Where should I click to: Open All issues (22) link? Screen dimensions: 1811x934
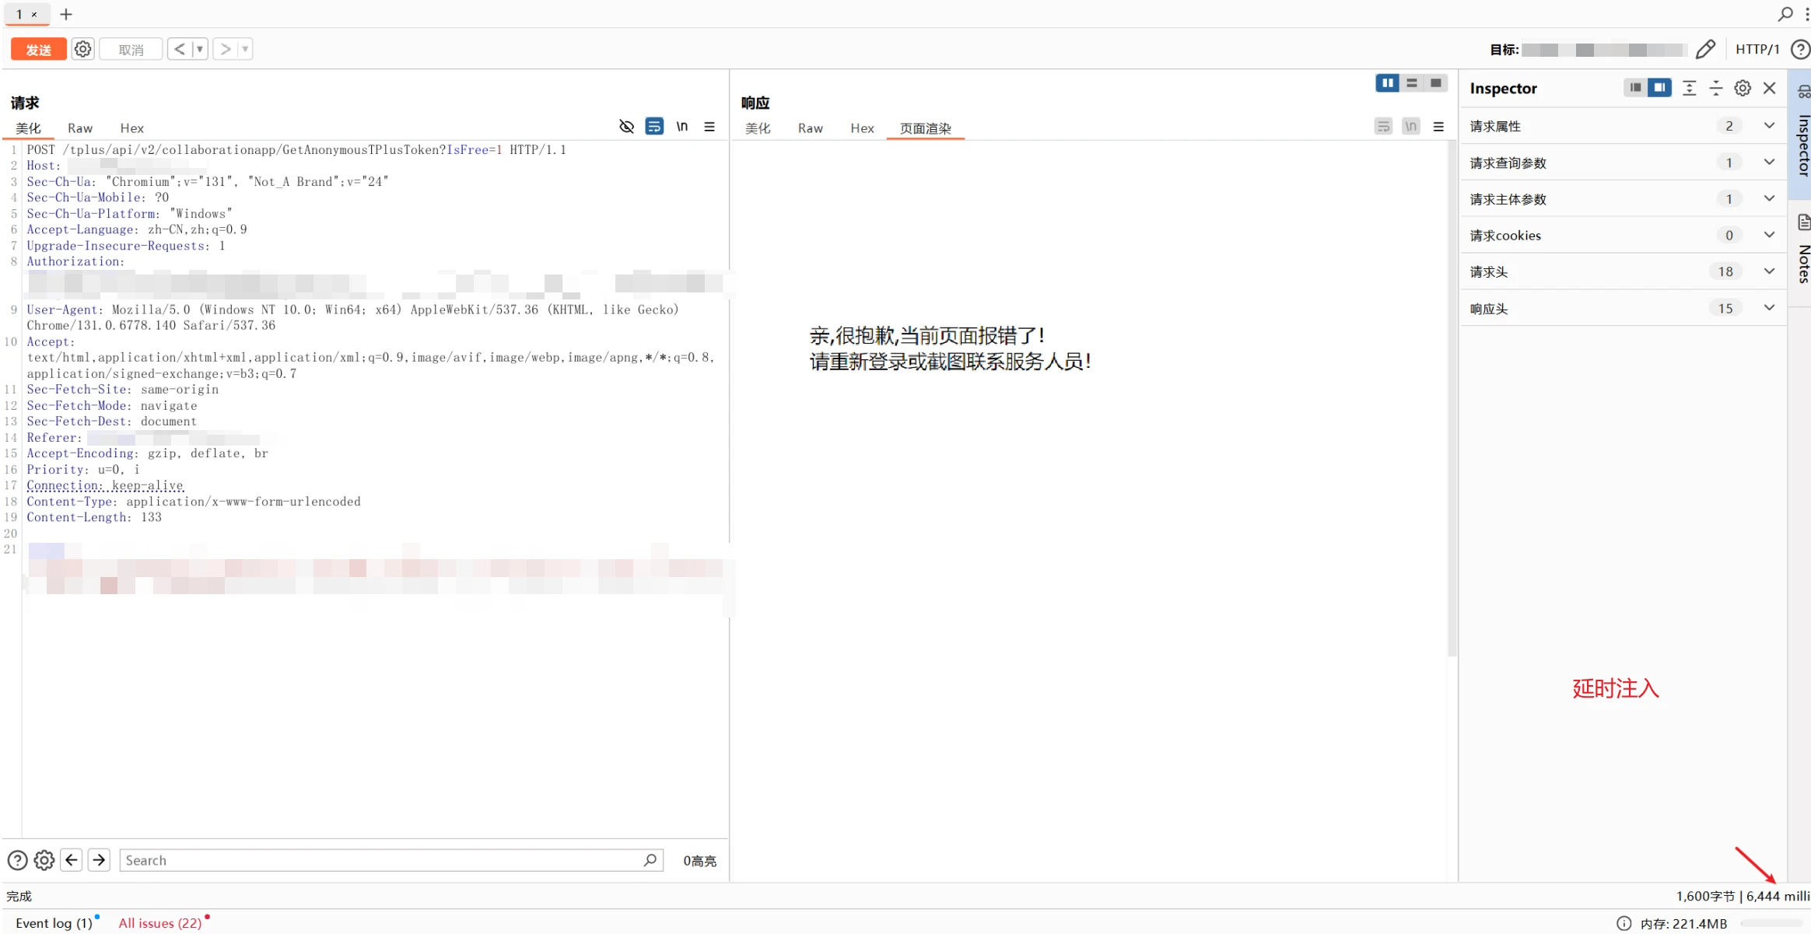(x=160, y=923)
